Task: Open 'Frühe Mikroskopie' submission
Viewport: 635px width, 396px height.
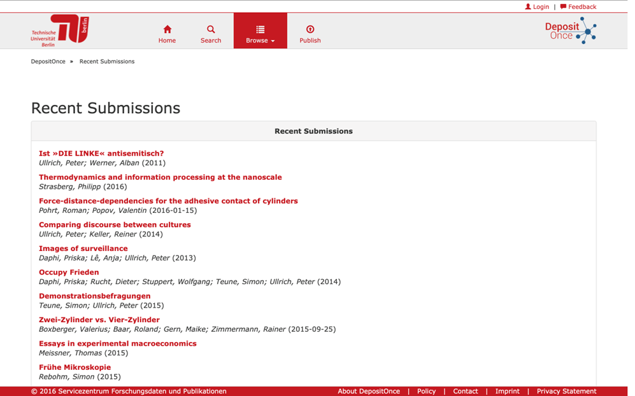Action: [x=75, y=367]
